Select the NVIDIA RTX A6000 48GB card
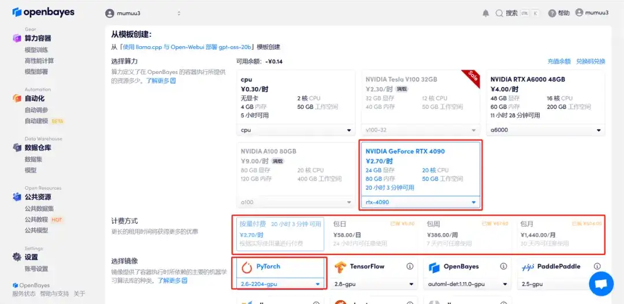This screenshot has height=304, width=624. (545, 103)
